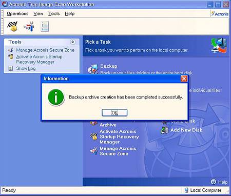This screenshot has width=231, height=196.
Task: Select the Add New Disk task
Action: pos(186,130)
